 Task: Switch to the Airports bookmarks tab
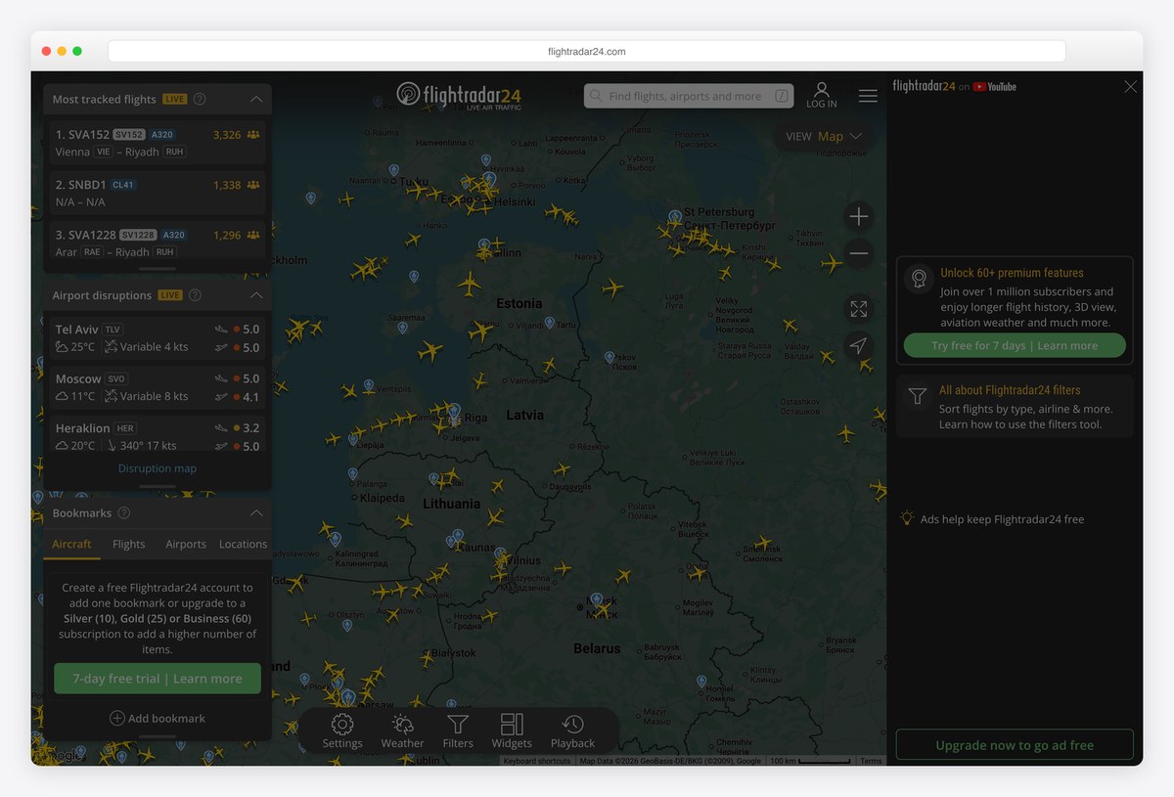click(x=186, y=544)
